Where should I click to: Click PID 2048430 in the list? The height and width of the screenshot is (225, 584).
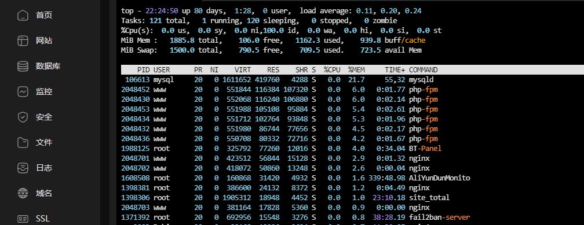(136, 99)
